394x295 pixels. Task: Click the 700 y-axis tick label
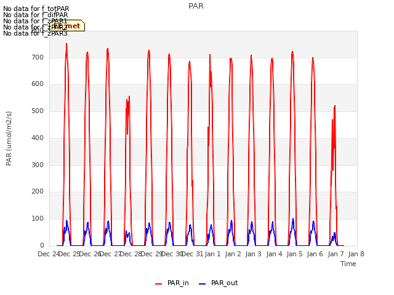click(x=38, y=57)
